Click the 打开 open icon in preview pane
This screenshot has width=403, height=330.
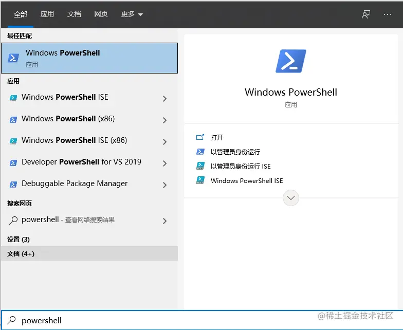(200, 137)
